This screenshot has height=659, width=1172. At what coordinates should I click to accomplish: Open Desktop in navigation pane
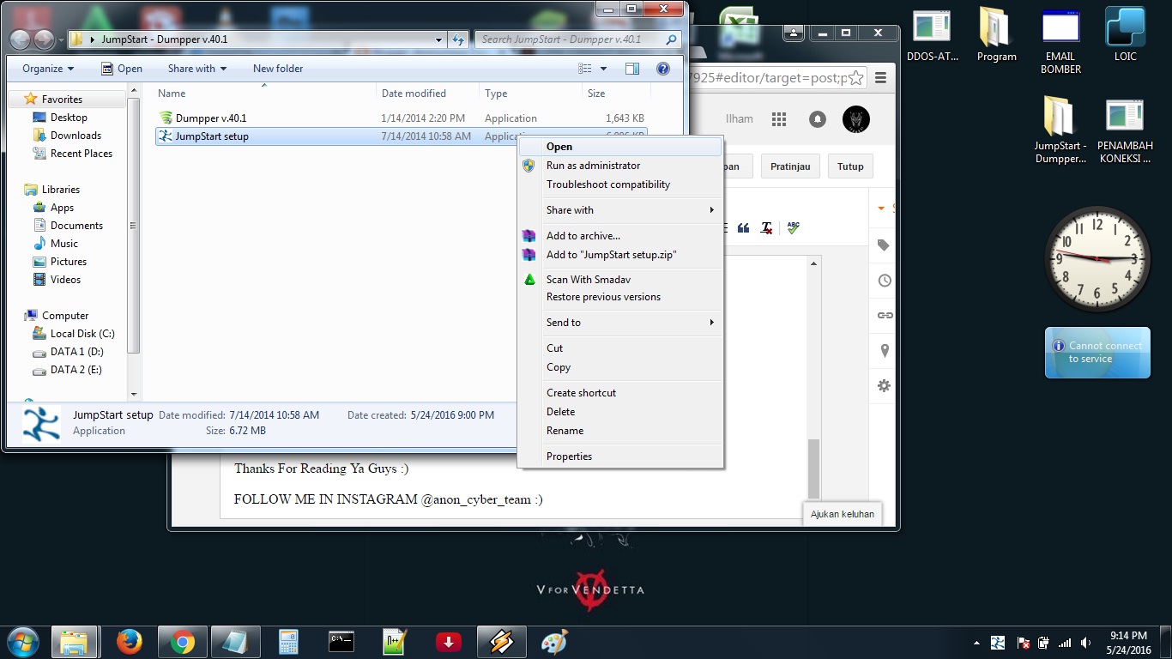(69, 118)
